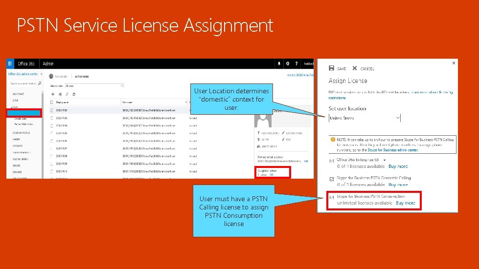
Task: Open Learn more about licensing restrictions link
Action: (x=432, y=92)
